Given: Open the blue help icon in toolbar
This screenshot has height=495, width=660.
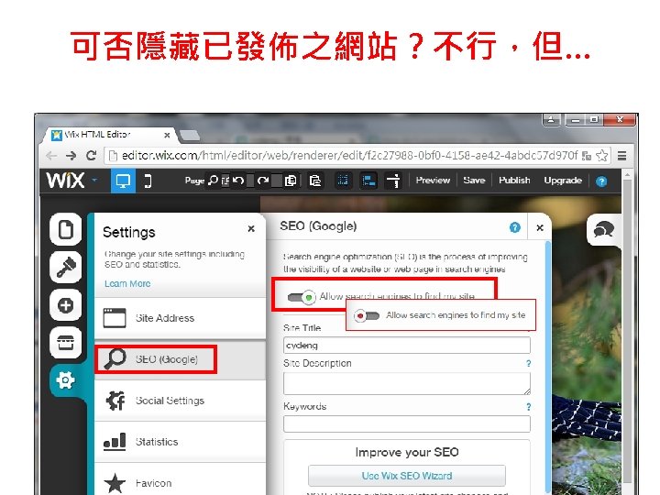Looking at the screenshot, I should point(601,181).
